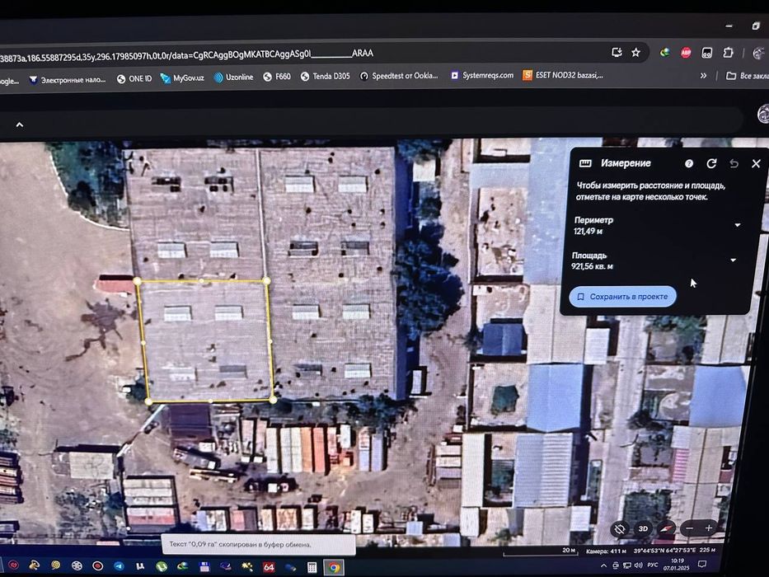
Task: Click the browser address bar URL
Action: (186, 55)
